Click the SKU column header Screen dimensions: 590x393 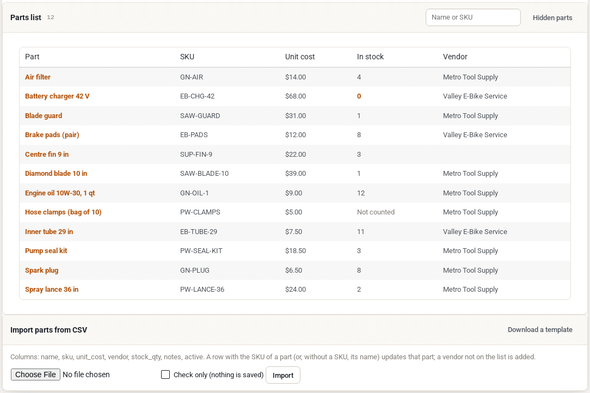(187, 57)
